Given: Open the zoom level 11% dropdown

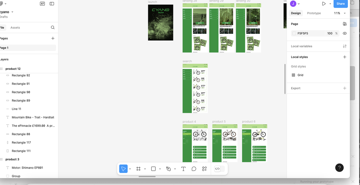Looking at the screenshot, I should tap(340, 13).
